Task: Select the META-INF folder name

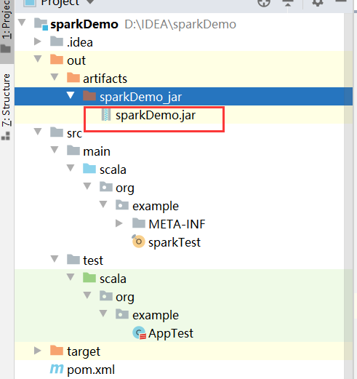Action: pyautogui.click(x=177, y=224)
